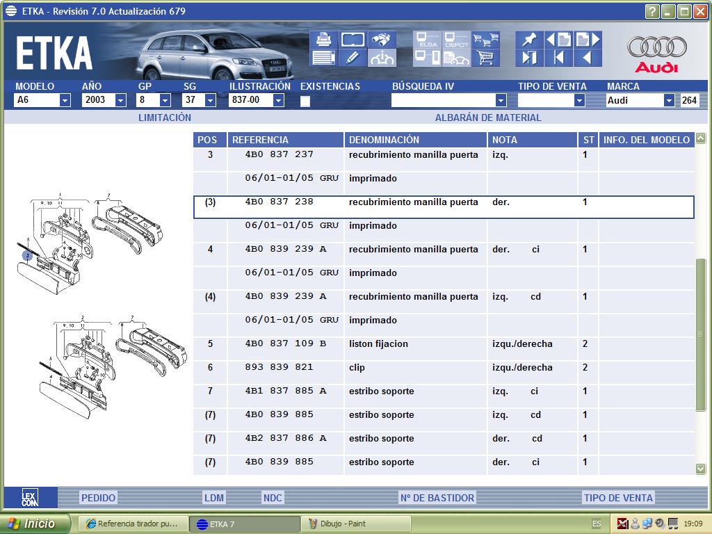Click the upper door handle illustration
The width and height of the screenshot is (712, 534).
point(90,243)
